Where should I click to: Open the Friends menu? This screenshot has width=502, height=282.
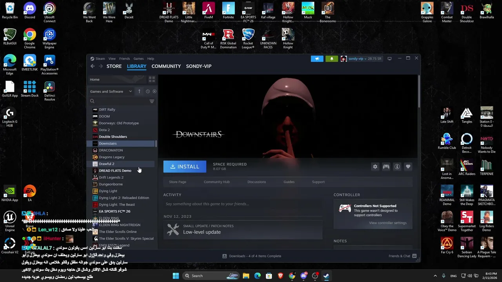tap(124, 59)
